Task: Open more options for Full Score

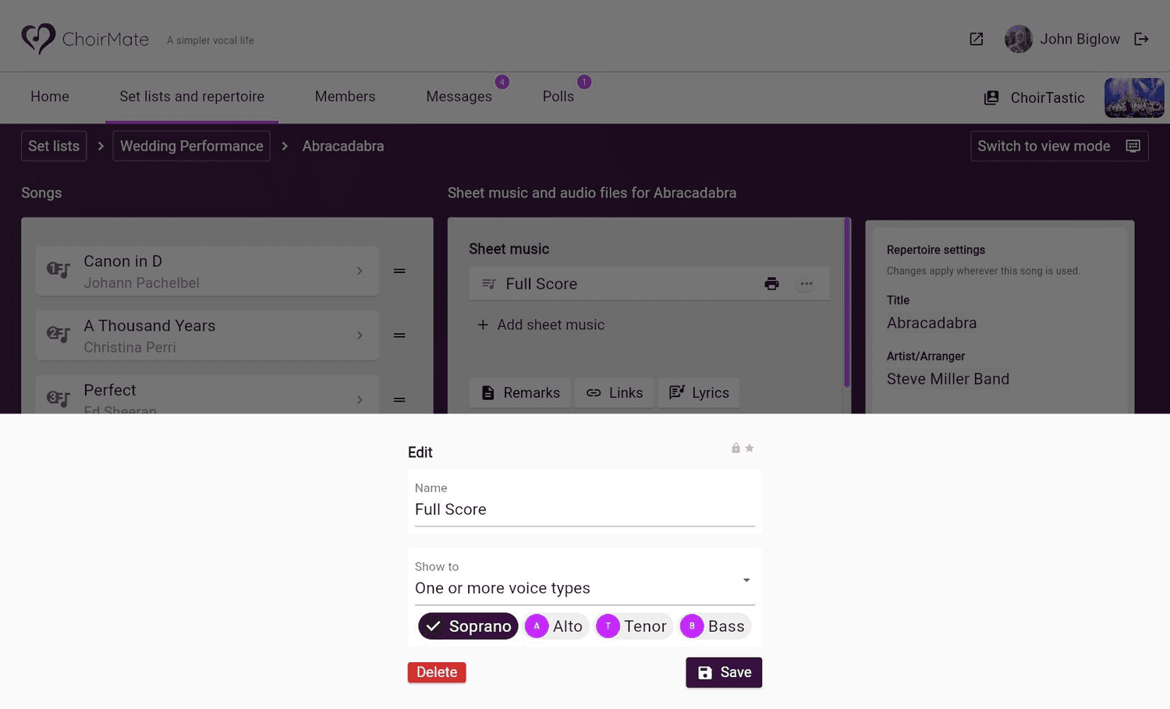Action: point(806,284)
